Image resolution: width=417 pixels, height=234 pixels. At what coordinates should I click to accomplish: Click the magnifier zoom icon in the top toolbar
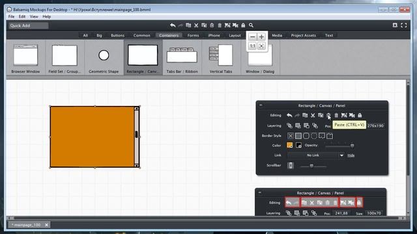tap(251, 25)
